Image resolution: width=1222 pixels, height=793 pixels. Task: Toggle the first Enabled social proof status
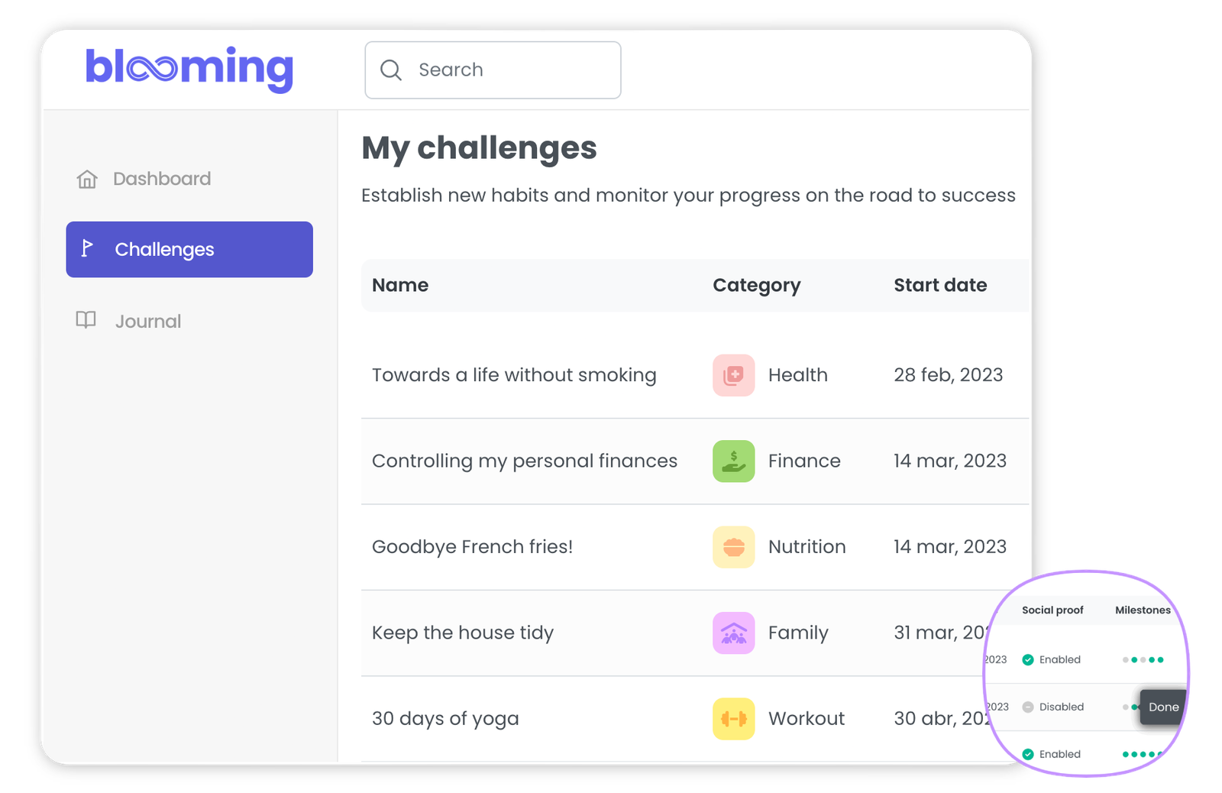[x=1051, y=659]
